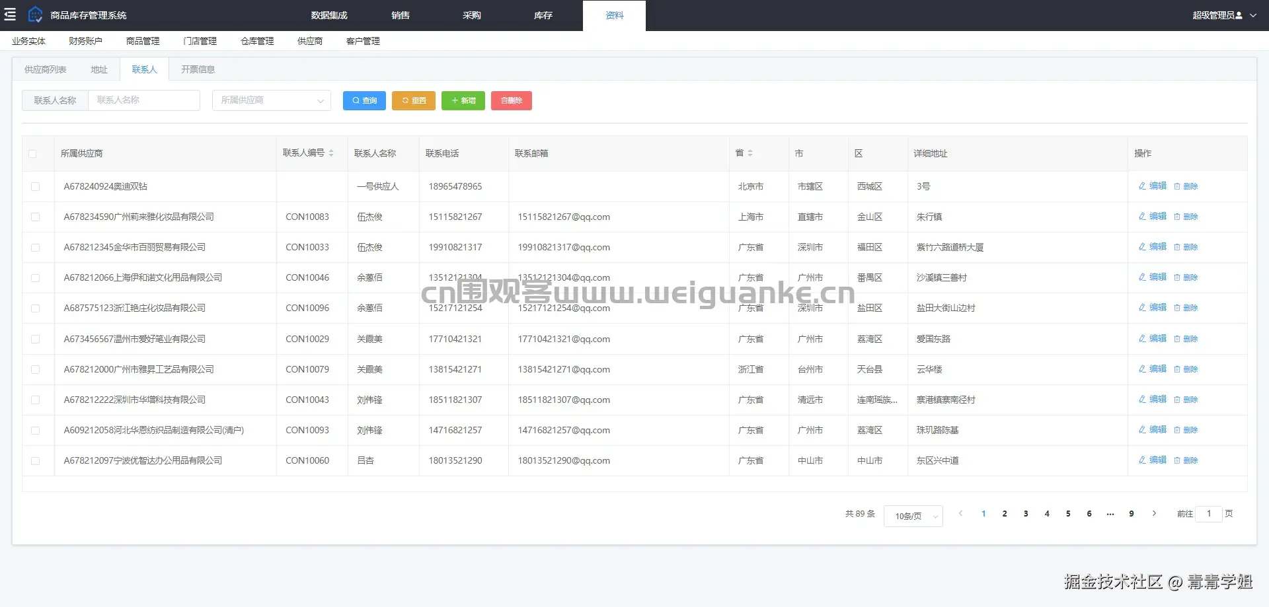
Task: Delete the row for contact CON10046
Action: point(1186,277)
